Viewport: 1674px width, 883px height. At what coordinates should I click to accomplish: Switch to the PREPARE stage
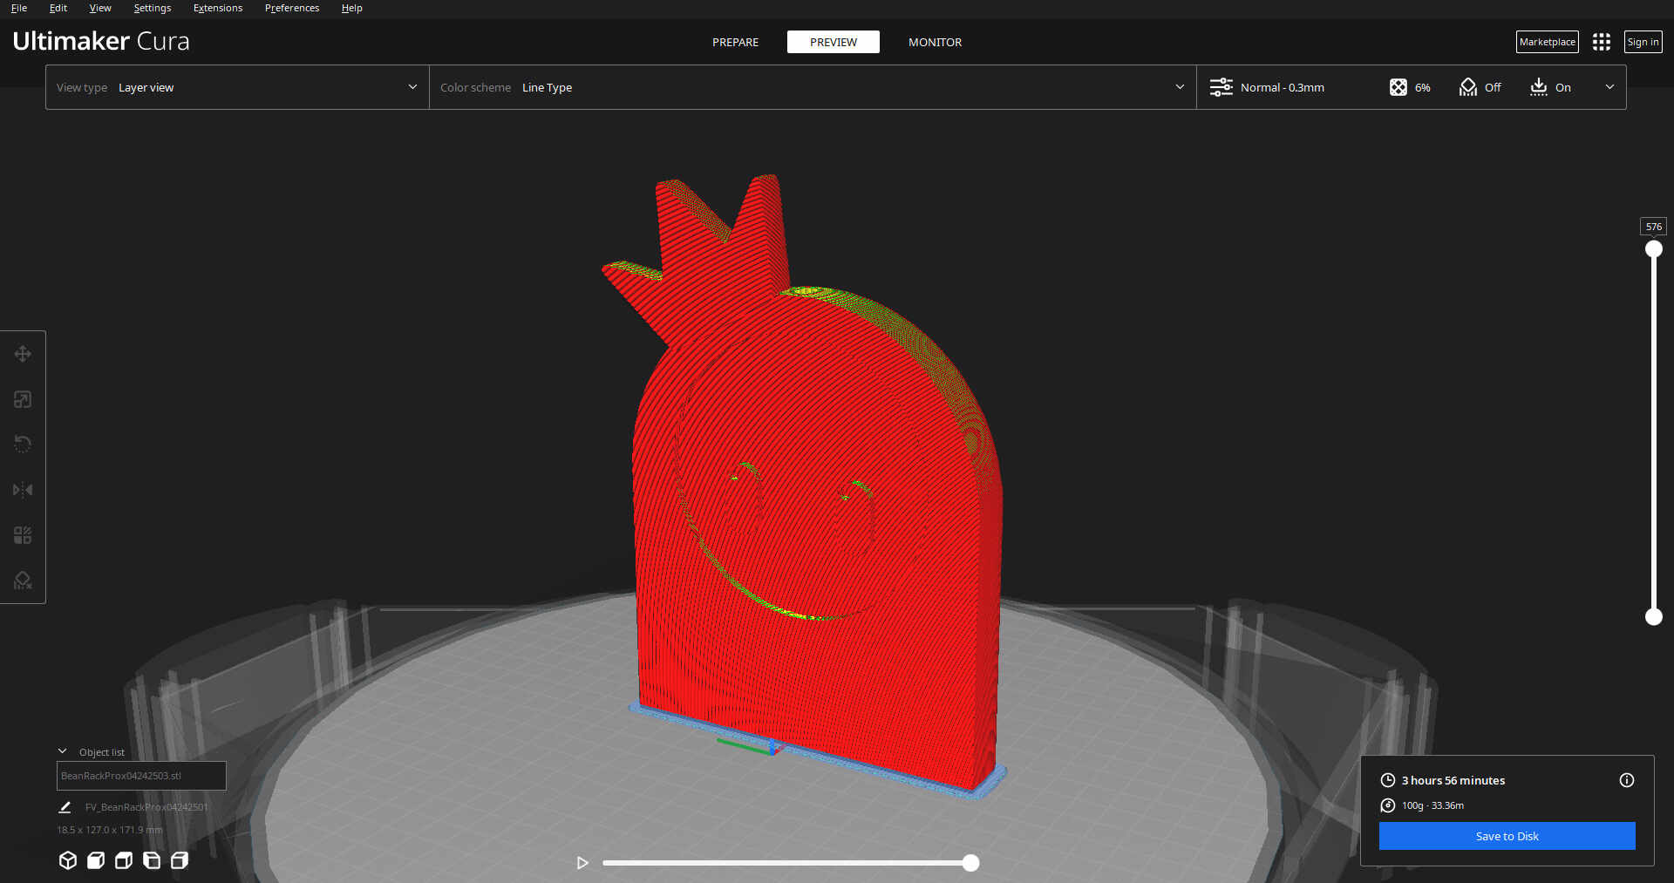click(x=735, y=42)
